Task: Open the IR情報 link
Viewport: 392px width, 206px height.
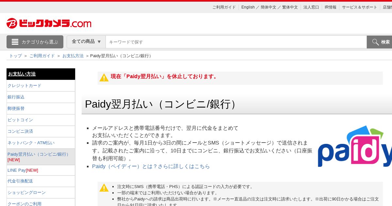Action: (x=330, y=7)
